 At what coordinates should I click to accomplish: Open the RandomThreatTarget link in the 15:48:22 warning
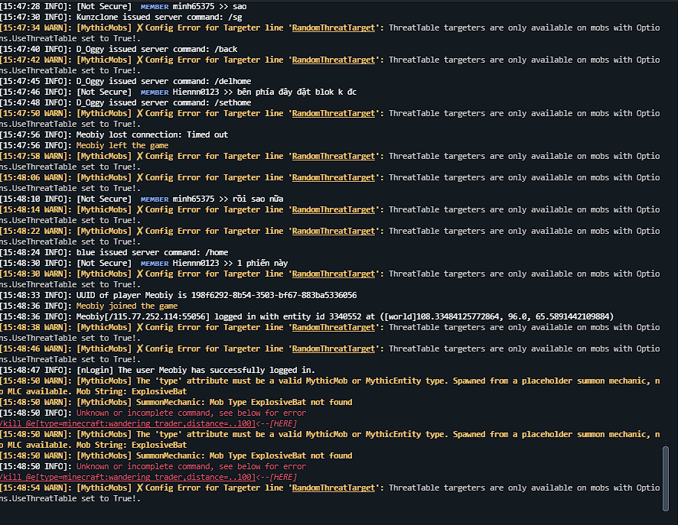(334, 231)
